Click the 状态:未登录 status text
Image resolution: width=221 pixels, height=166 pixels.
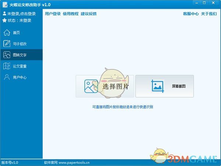click(x=19, y=21)
